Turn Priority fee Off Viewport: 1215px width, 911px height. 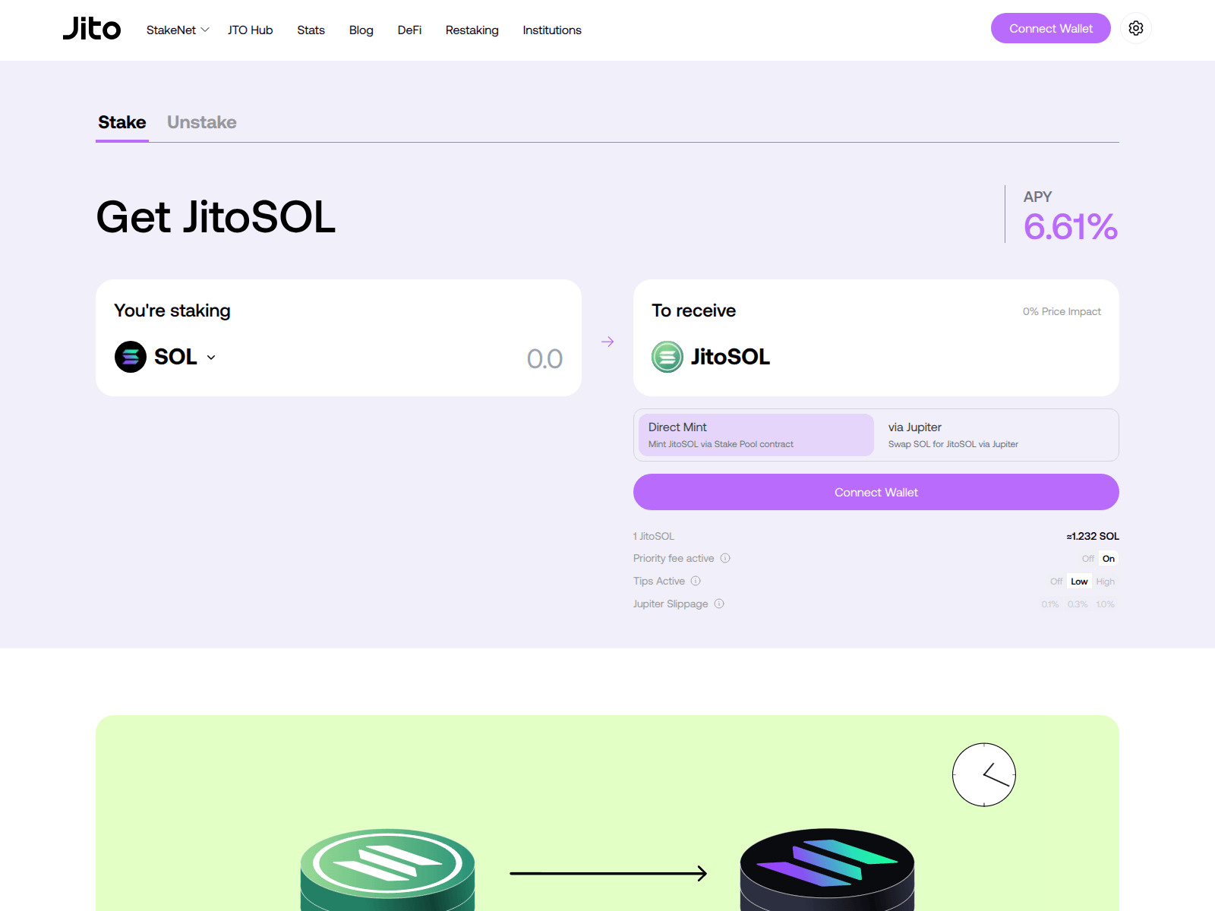tap(1087, 559)
